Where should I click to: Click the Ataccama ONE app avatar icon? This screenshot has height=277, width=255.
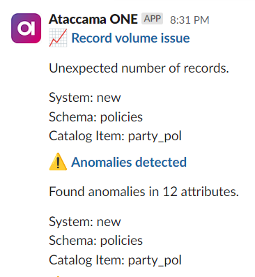[26, 28]
